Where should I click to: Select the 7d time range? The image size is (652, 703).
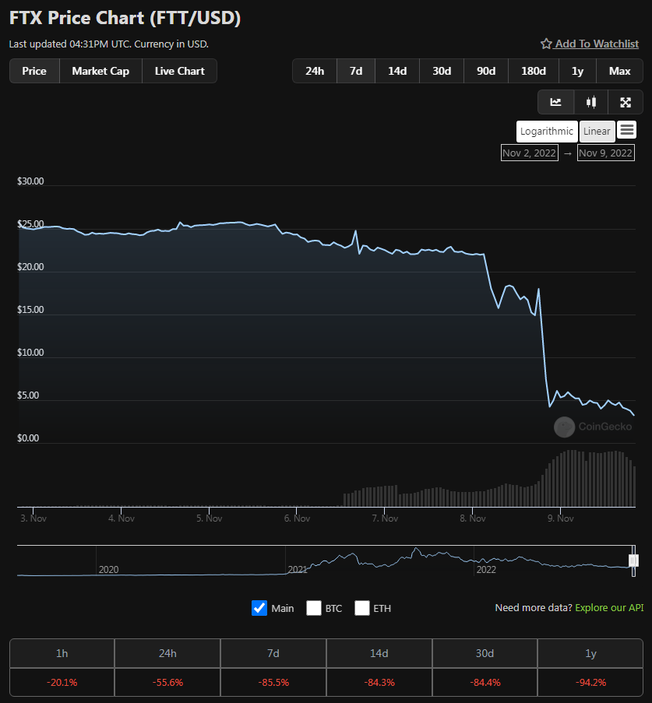[356, 71]
